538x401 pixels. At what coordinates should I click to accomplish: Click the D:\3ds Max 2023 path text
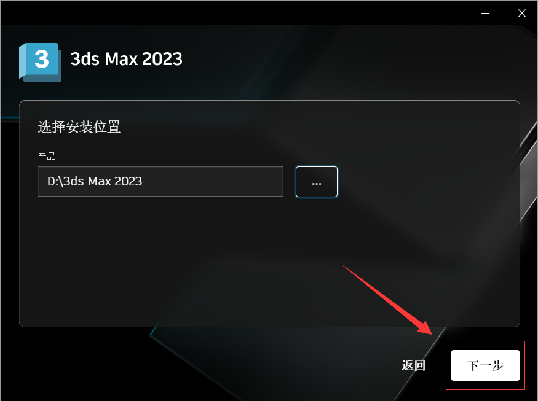[x=95, y=181]
